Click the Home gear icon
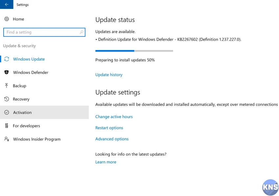This screenshot has height=196, width=279. [x=7, y=19]
